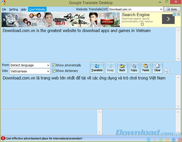The width and height of the screenshot is (182, 142).
Task: Open the Cool Website menu
Action: 37,9
